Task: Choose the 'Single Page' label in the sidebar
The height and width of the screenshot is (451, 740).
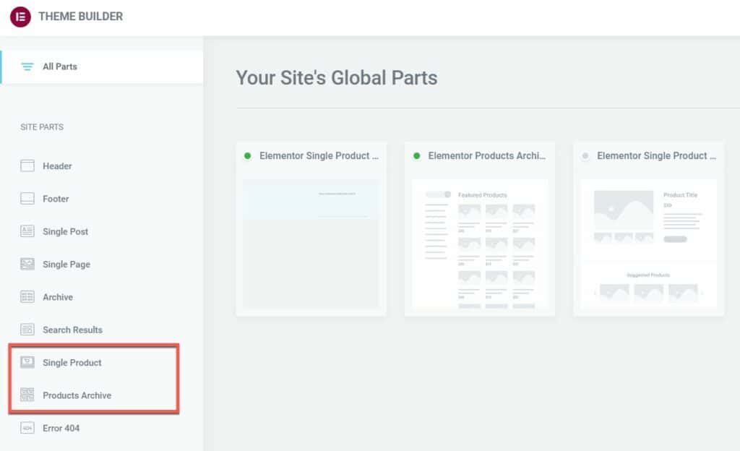Action: click(x=66, y=265)
